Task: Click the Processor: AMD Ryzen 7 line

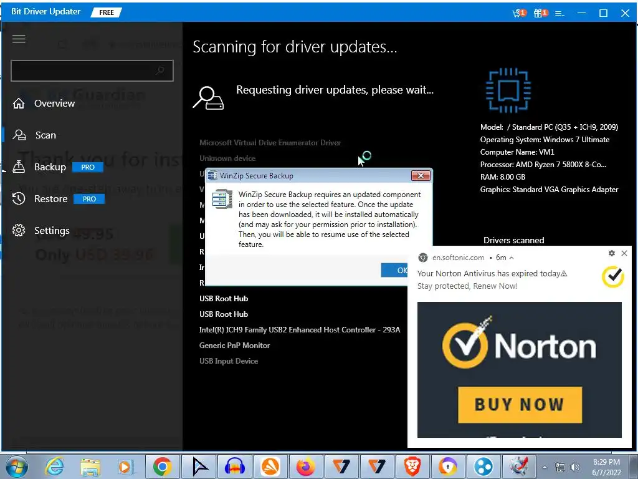Action: [x=543, y=165]
